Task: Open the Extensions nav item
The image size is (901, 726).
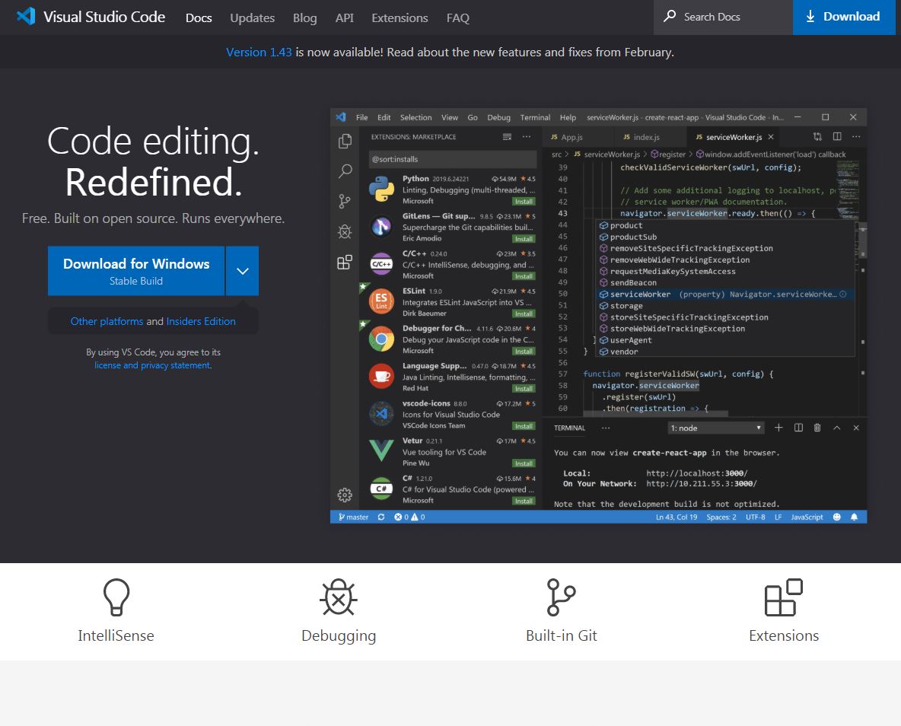Action: point(400,18)
